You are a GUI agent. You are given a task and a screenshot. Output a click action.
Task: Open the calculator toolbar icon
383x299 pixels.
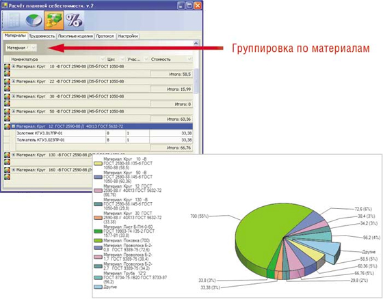(x=14, y=20)
